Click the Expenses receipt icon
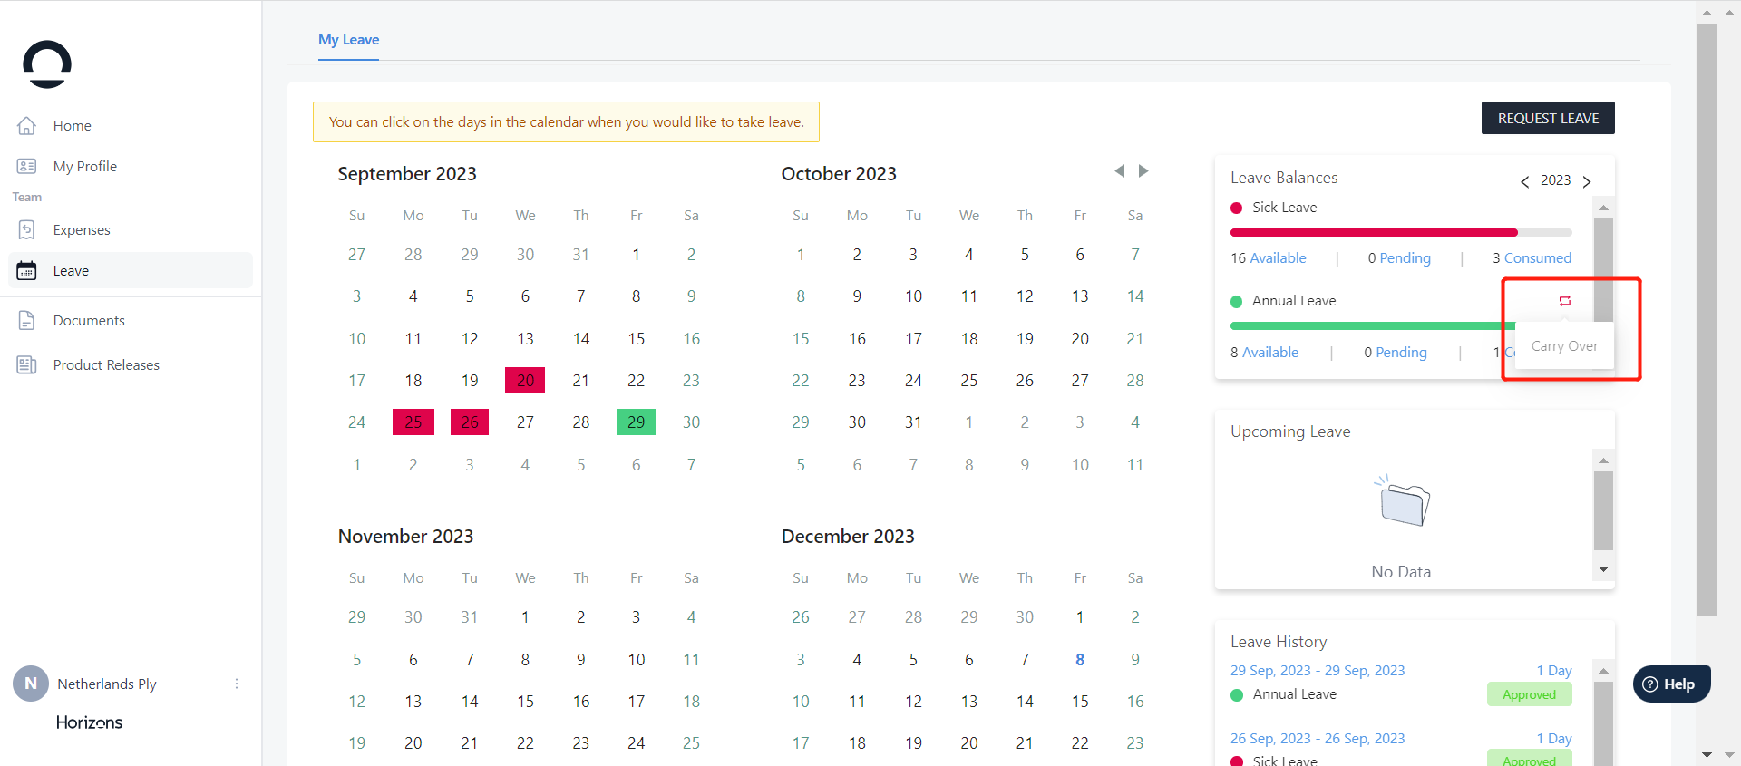The image size is (1741, 766). pyautogui.click(x=27, y=230)
